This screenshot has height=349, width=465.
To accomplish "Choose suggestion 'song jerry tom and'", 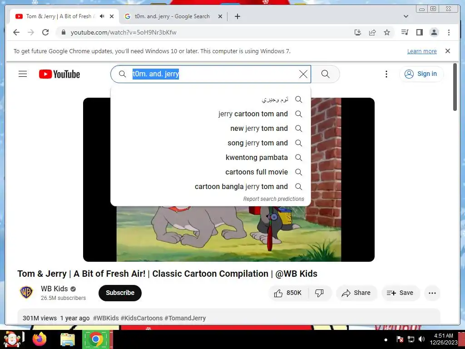I will pyautogui.click(x=211, y=143).
